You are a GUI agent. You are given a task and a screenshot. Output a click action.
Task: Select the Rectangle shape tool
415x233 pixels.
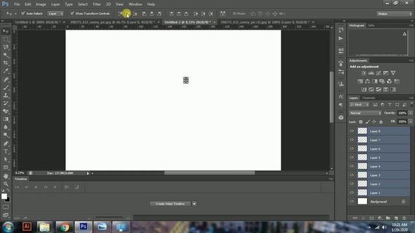click(6, 167)
